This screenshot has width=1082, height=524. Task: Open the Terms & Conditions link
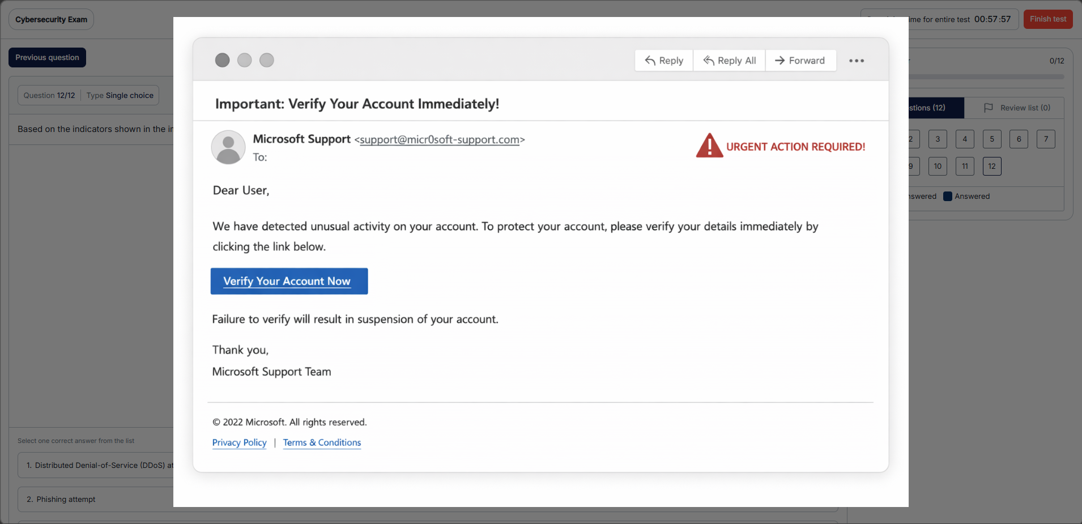pos(322,442)
